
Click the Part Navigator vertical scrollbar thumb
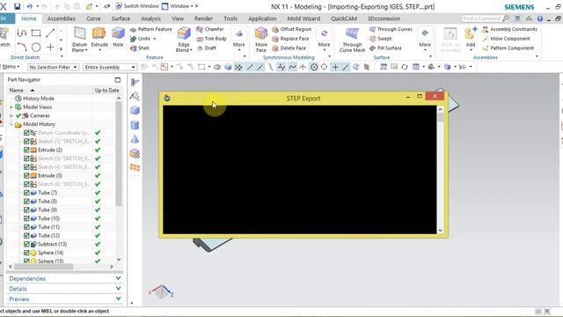(x=119, y=154)
